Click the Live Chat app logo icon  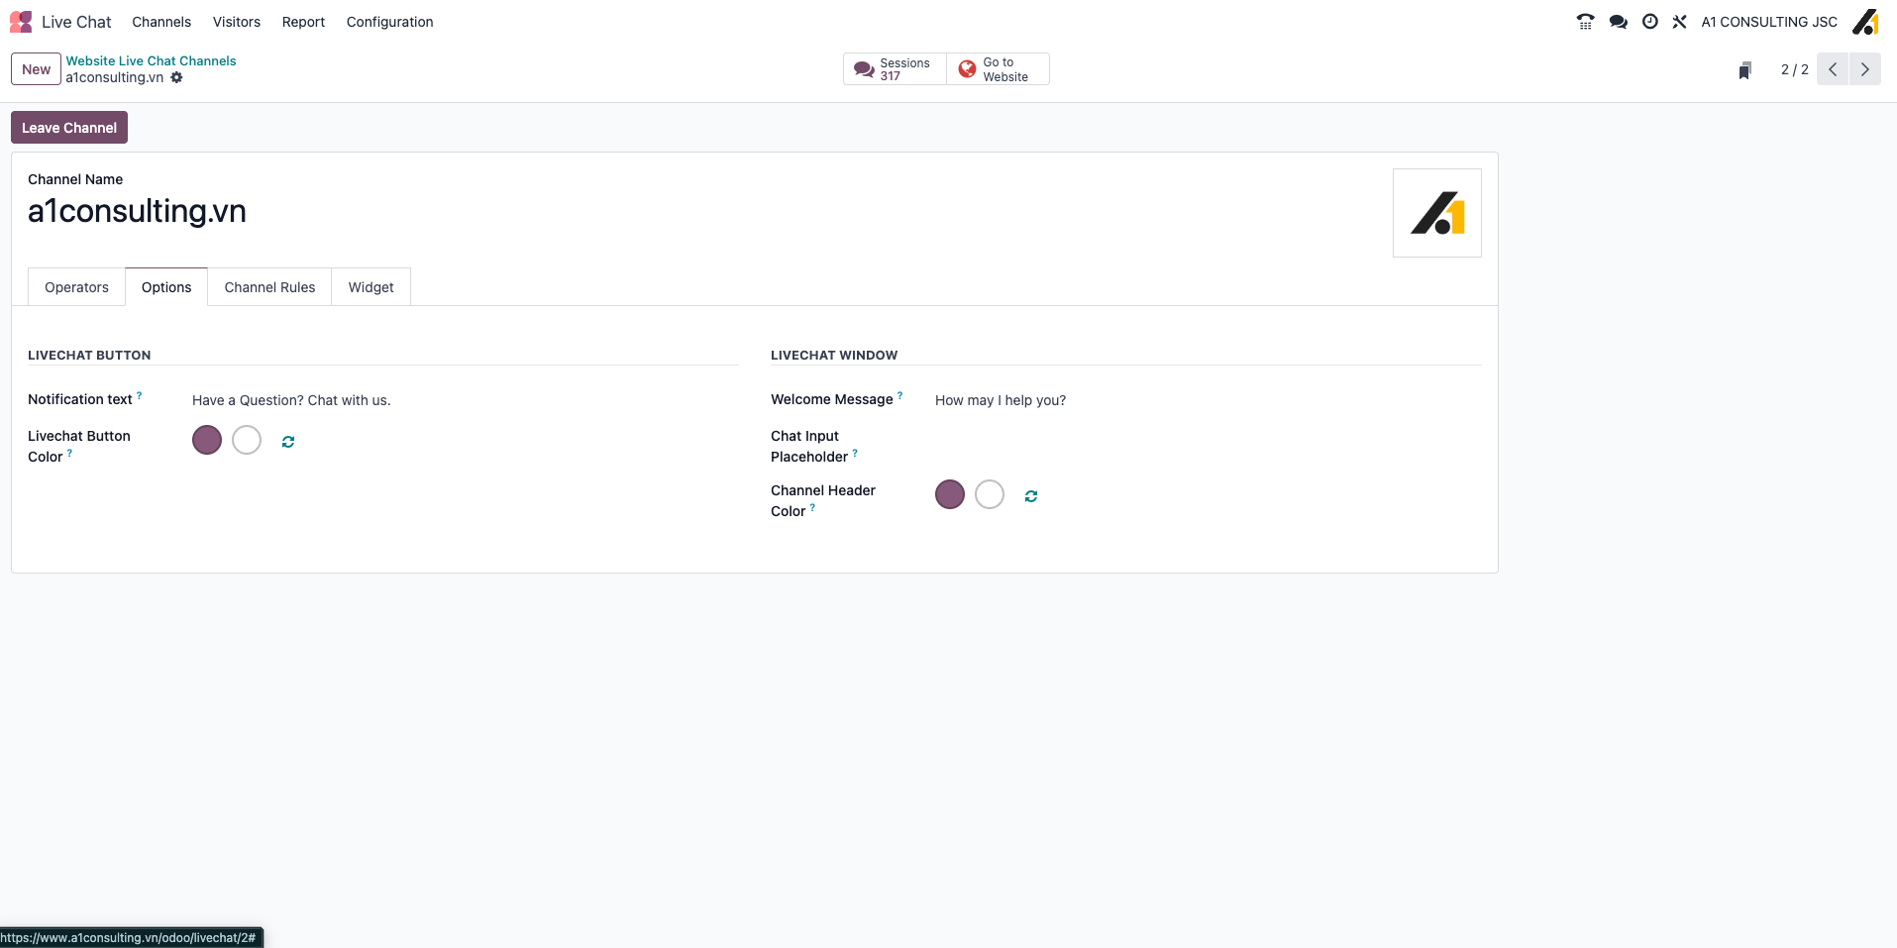click(x=21, y=22)
